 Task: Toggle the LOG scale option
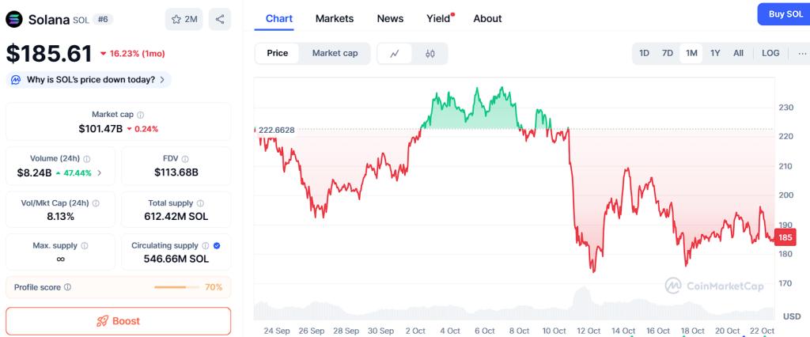click(770, 53)
